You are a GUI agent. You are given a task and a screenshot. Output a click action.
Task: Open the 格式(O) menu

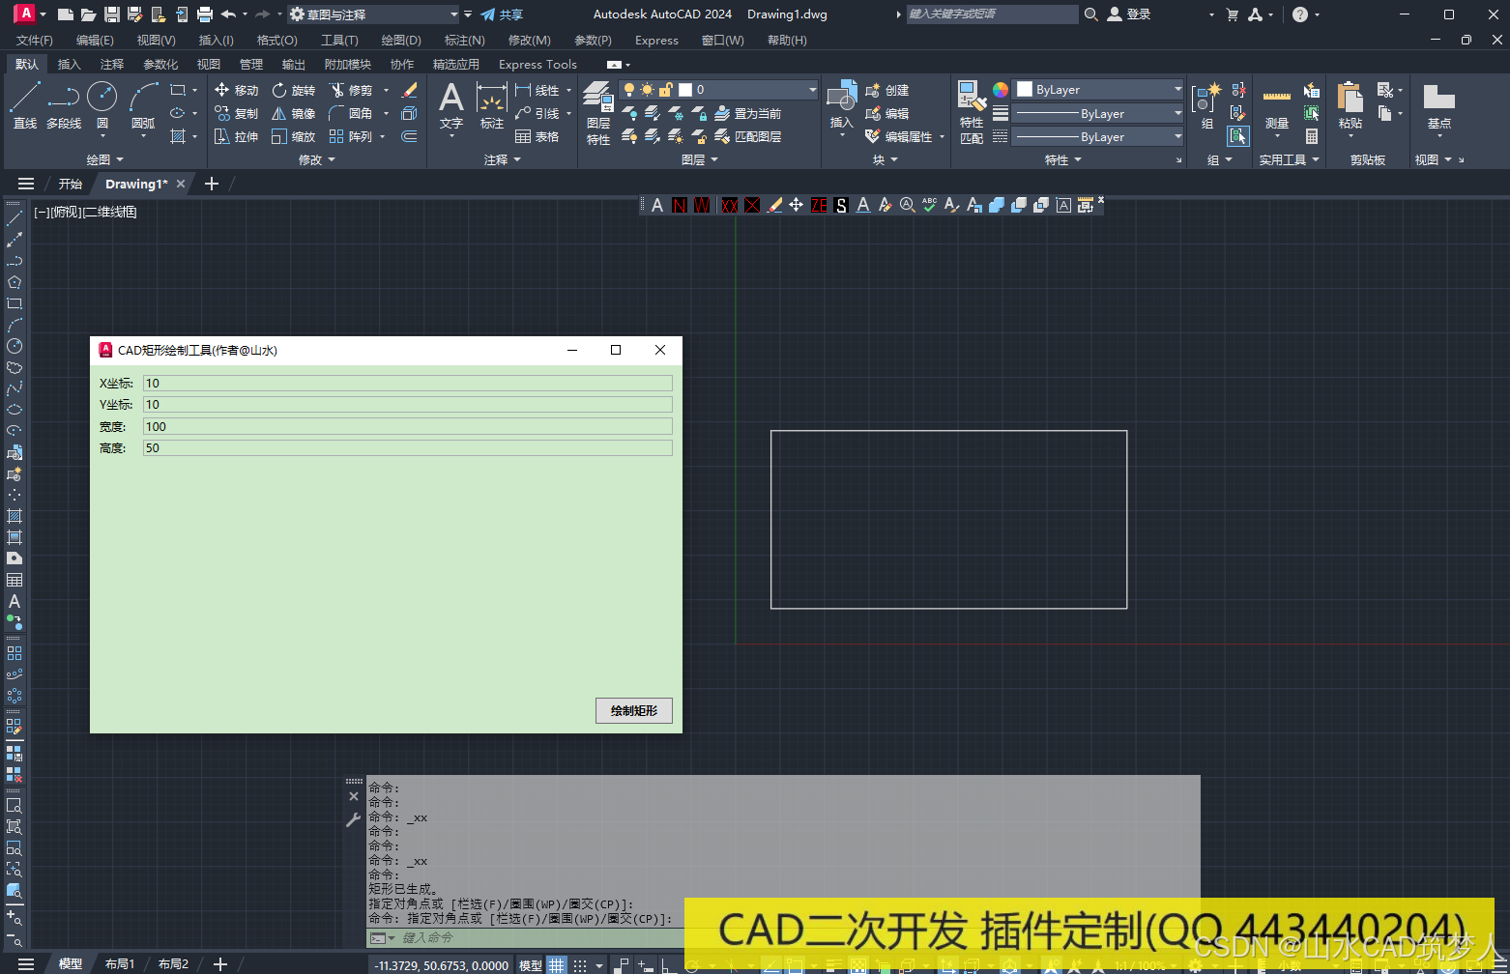point(276,40)
